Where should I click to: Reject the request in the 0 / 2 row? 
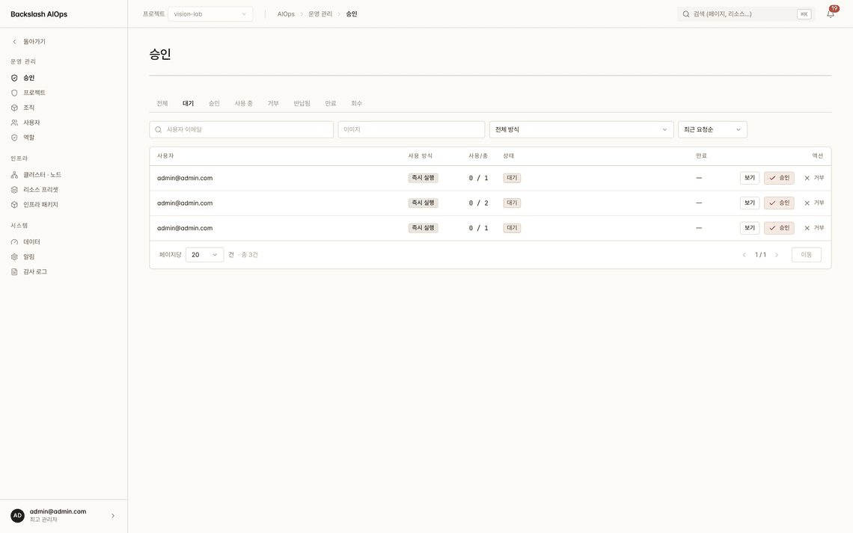tap(814, 203)
